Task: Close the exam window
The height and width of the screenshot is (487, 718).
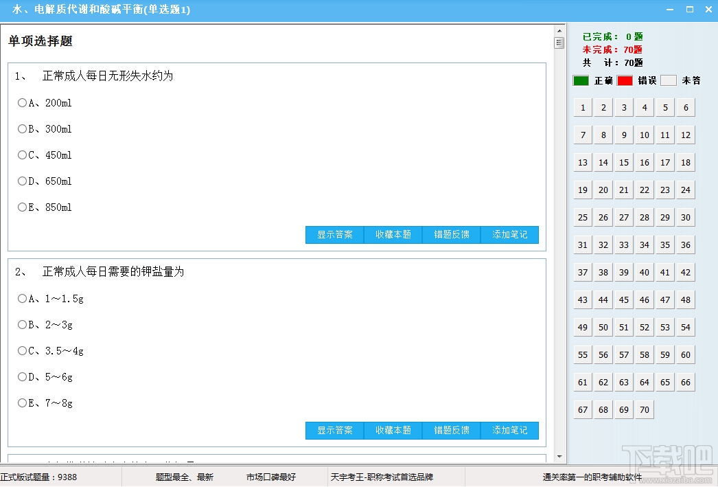Action: pyautogui.click(x=709, y=10)
